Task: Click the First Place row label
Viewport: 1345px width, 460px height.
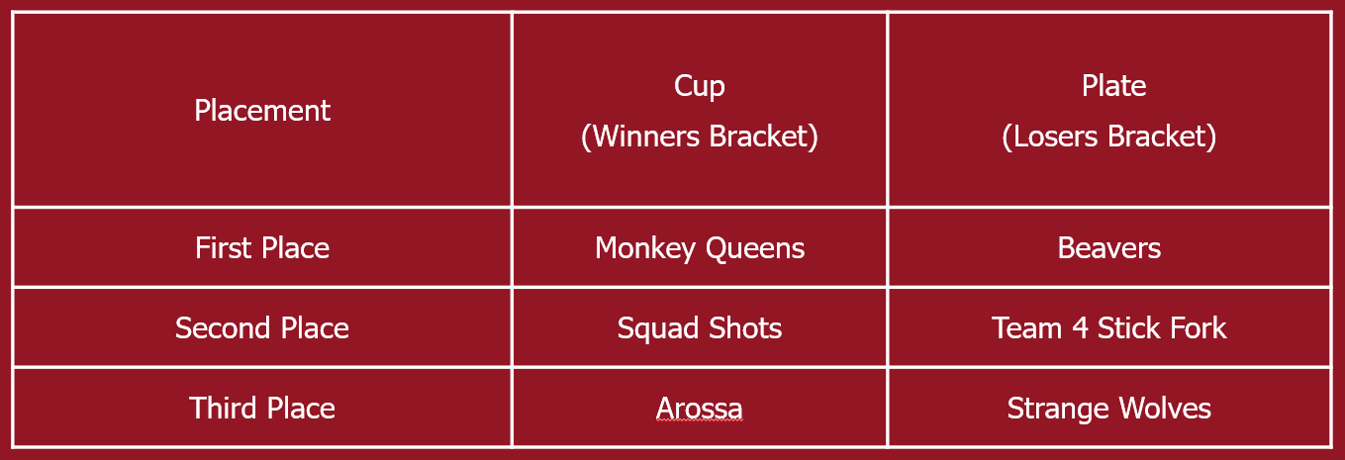Action: click(262, 247)
